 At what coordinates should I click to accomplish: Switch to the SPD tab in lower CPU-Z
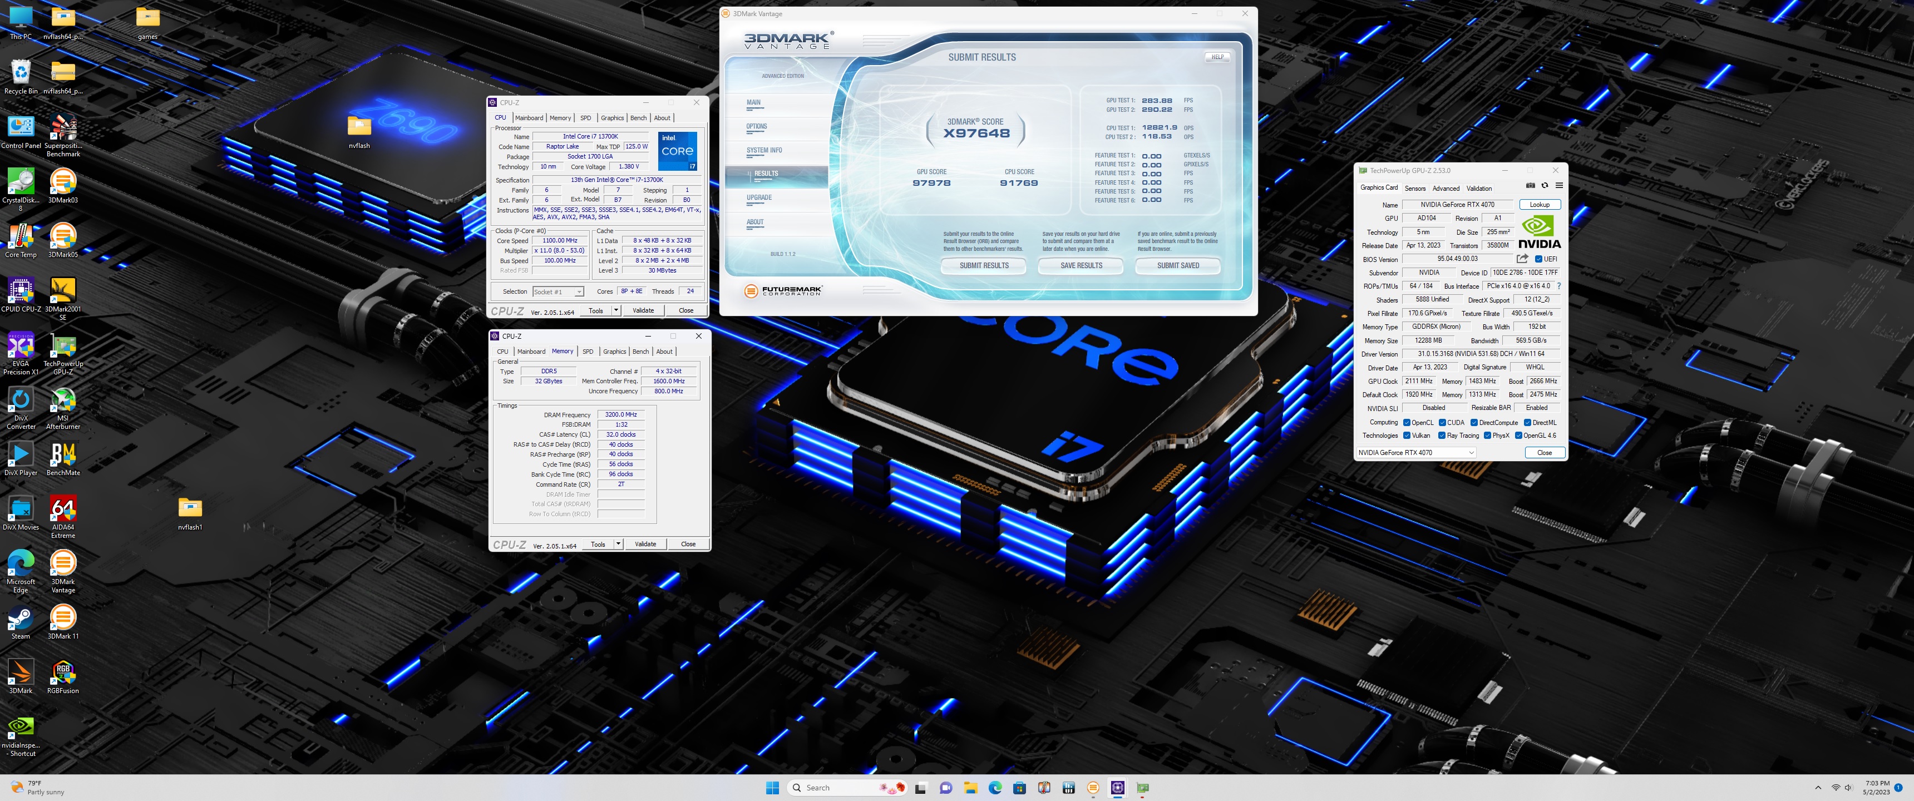pos(588,352)
